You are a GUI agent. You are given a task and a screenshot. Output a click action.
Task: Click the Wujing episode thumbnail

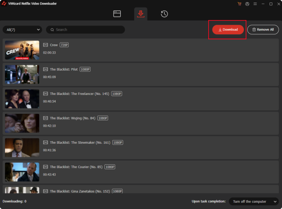pyautogui.click(x=22, y=123)
